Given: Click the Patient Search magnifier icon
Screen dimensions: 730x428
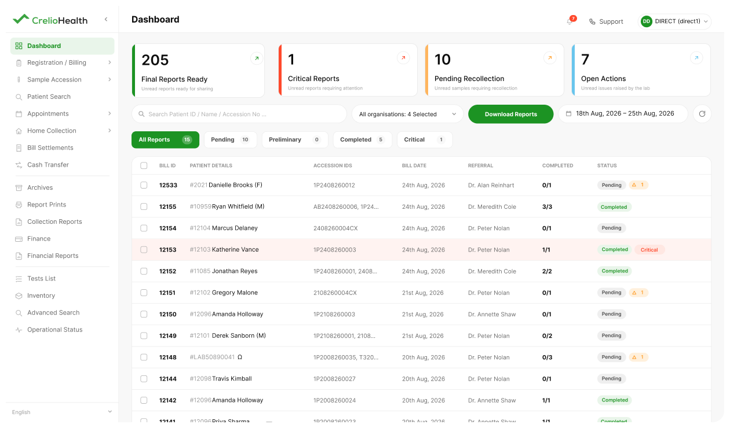Looking at the screenshot, I should click(x=19, y=97).
